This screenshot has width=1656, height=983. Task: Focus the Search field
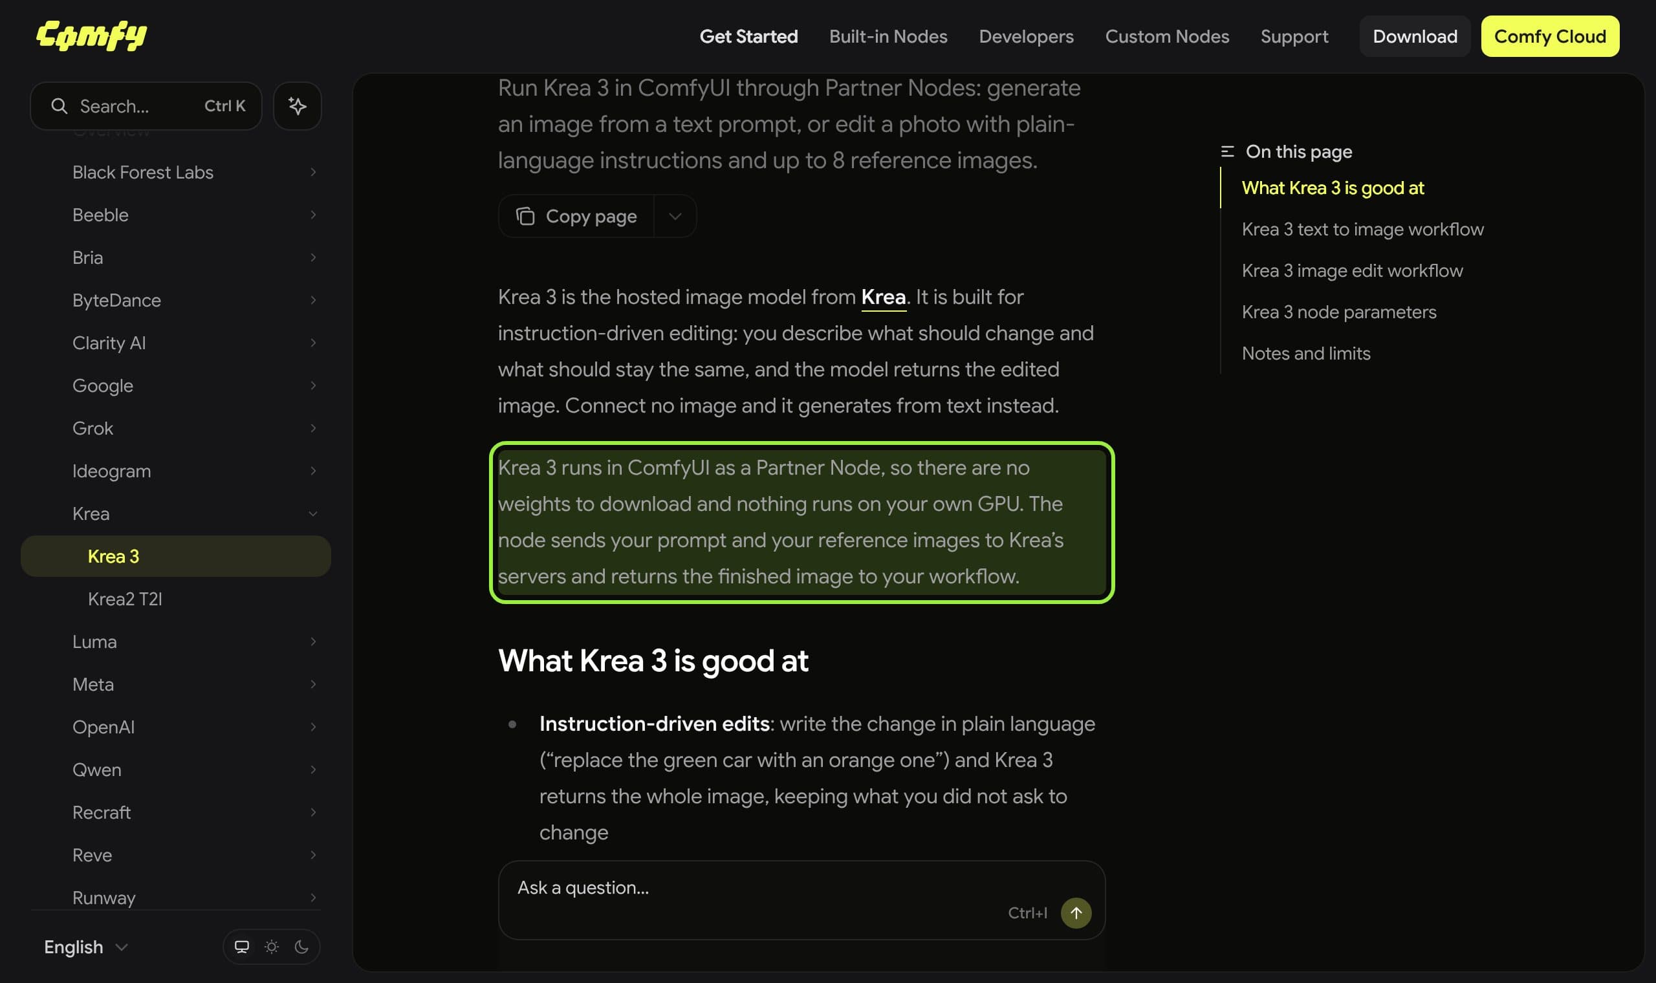[146, 106]
